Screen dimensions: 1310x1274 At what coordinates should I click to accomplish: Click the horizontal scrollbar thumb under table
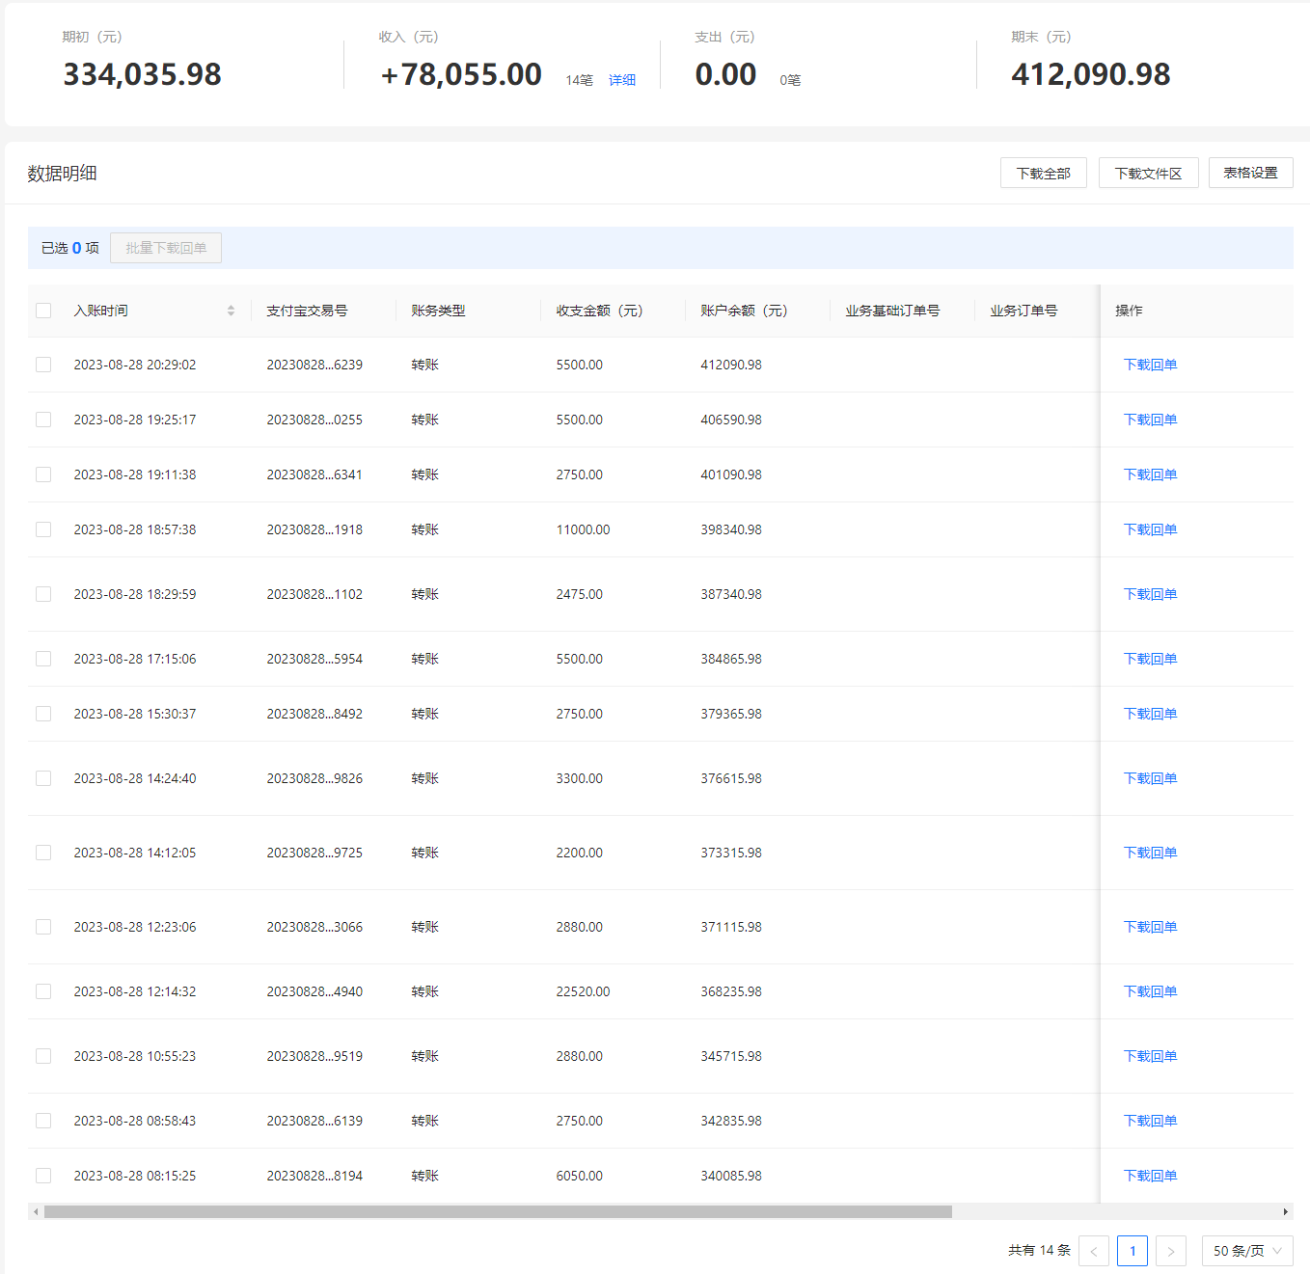498,1211
